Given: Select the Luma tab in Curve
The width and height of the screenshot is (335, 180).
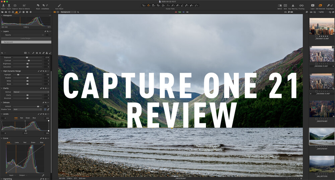Looking at the screenshot, I should pos(17,142).
